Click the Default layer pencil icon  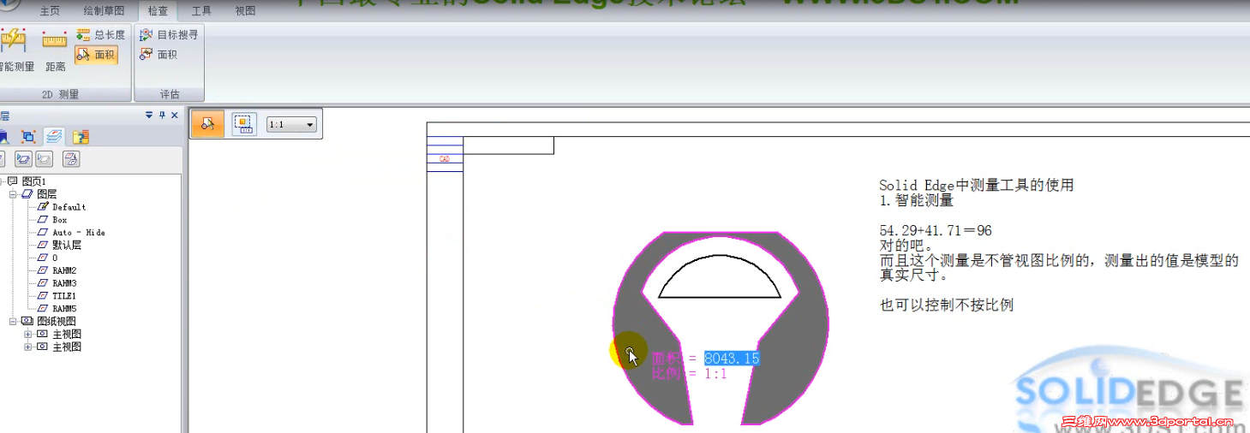(44, 207)
